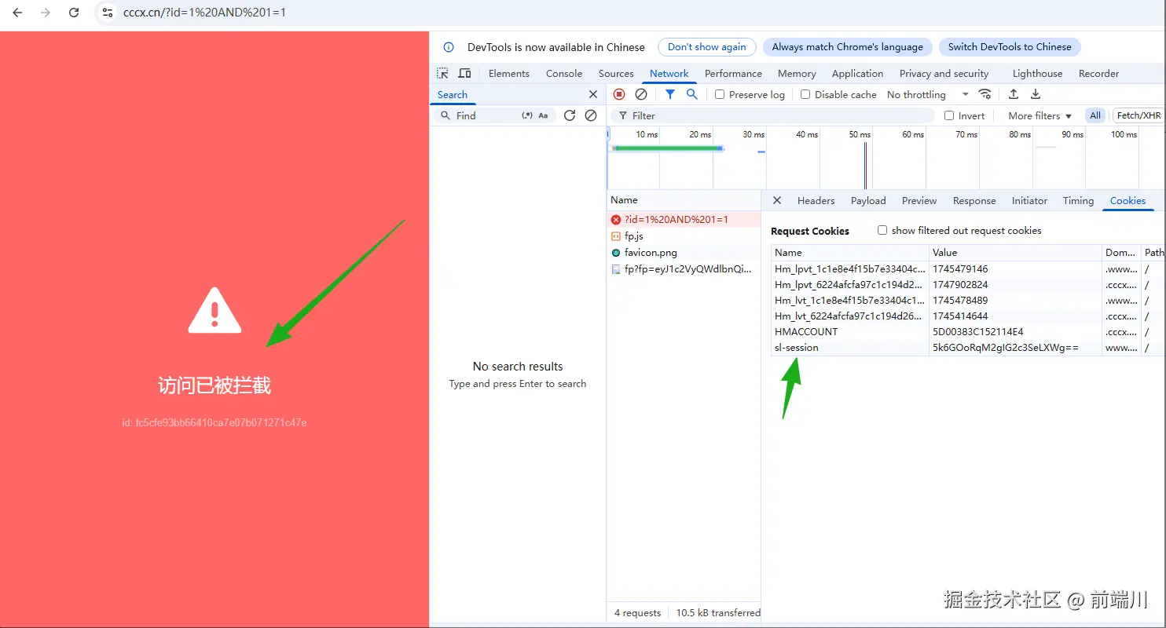The height and width of the screenshot is (628, 1166).
Task: Click the browser forward arrow
Action: tap(46, 13)
